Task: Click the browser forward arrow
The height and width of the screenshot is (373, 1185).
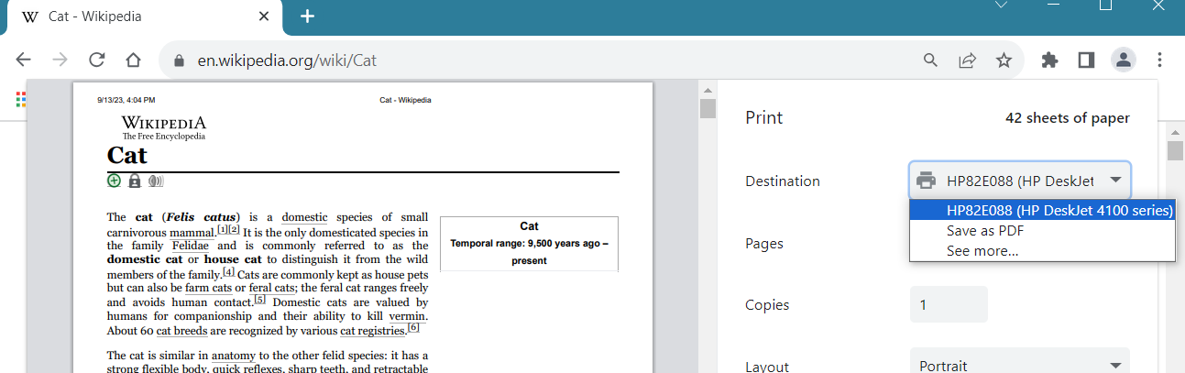Action: [x=60, y=60]
